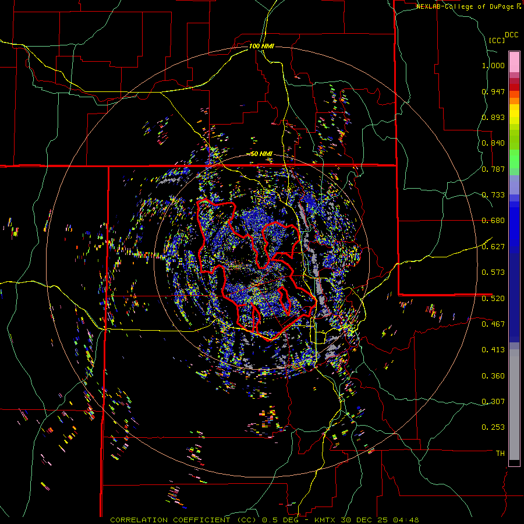Pick the pink swatch at top of color bar
The height and width of the screenshot is (524, 524).
[514, 62]
